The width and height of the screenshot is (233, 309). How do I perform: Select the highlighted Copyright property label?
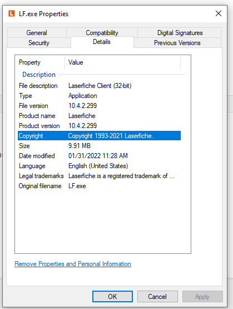[x=31, y=136]
